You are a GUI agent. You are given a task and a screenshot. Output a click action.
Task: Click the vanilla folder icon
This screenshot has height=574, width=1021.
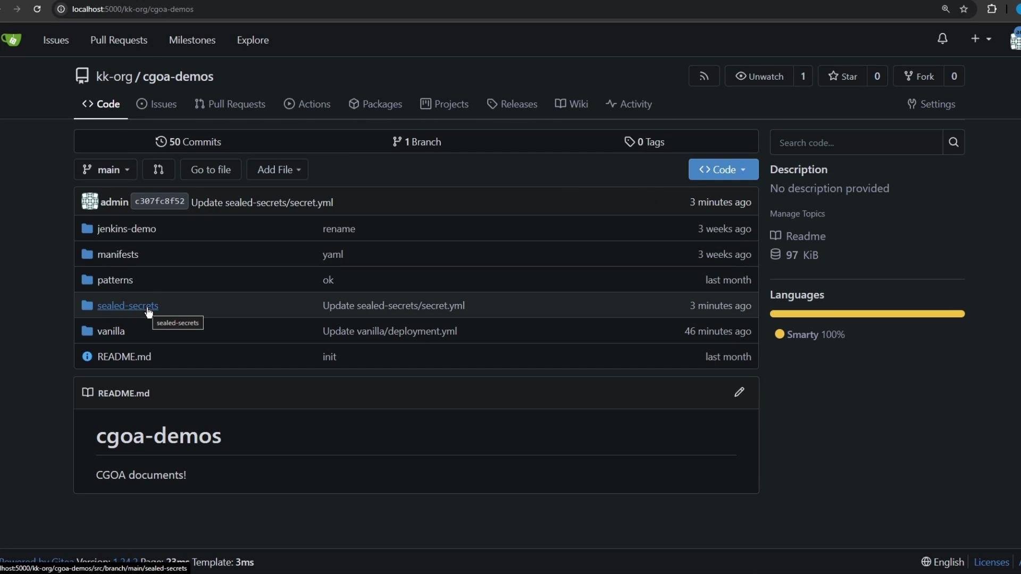[87, 331]
